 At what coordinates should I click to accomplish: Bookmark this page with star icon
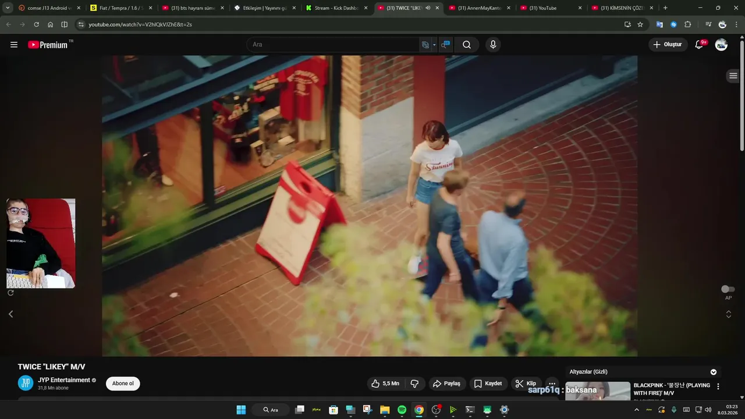(x=640, y=24)
